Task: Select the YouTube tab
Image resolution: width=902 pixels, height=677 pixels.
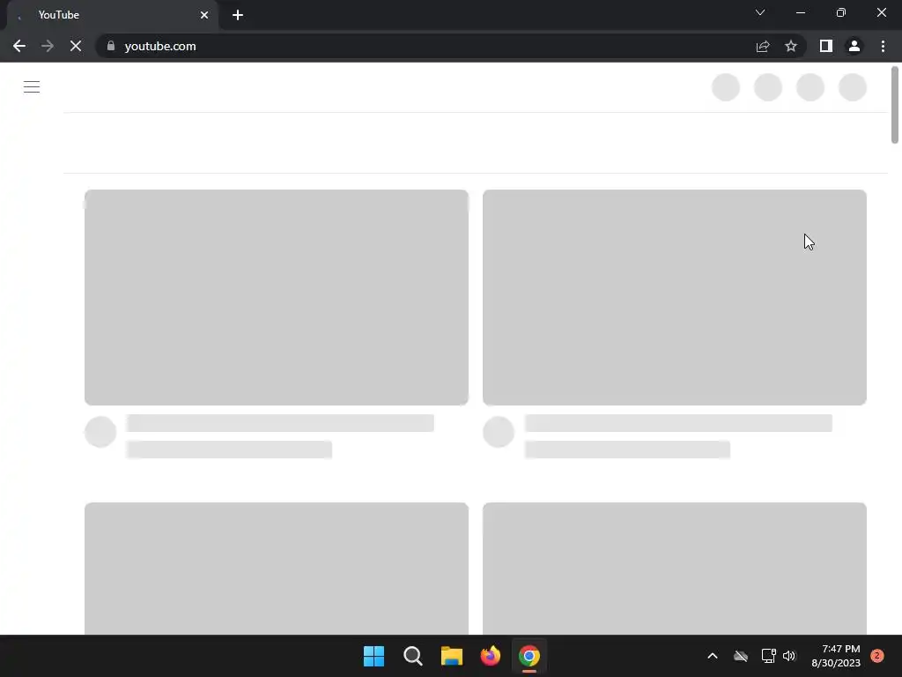Action: (x=112, y=15)
